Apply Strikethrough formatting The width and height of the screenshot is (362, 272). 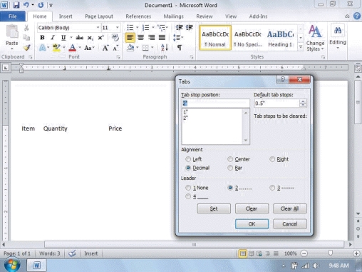(79, 37)
